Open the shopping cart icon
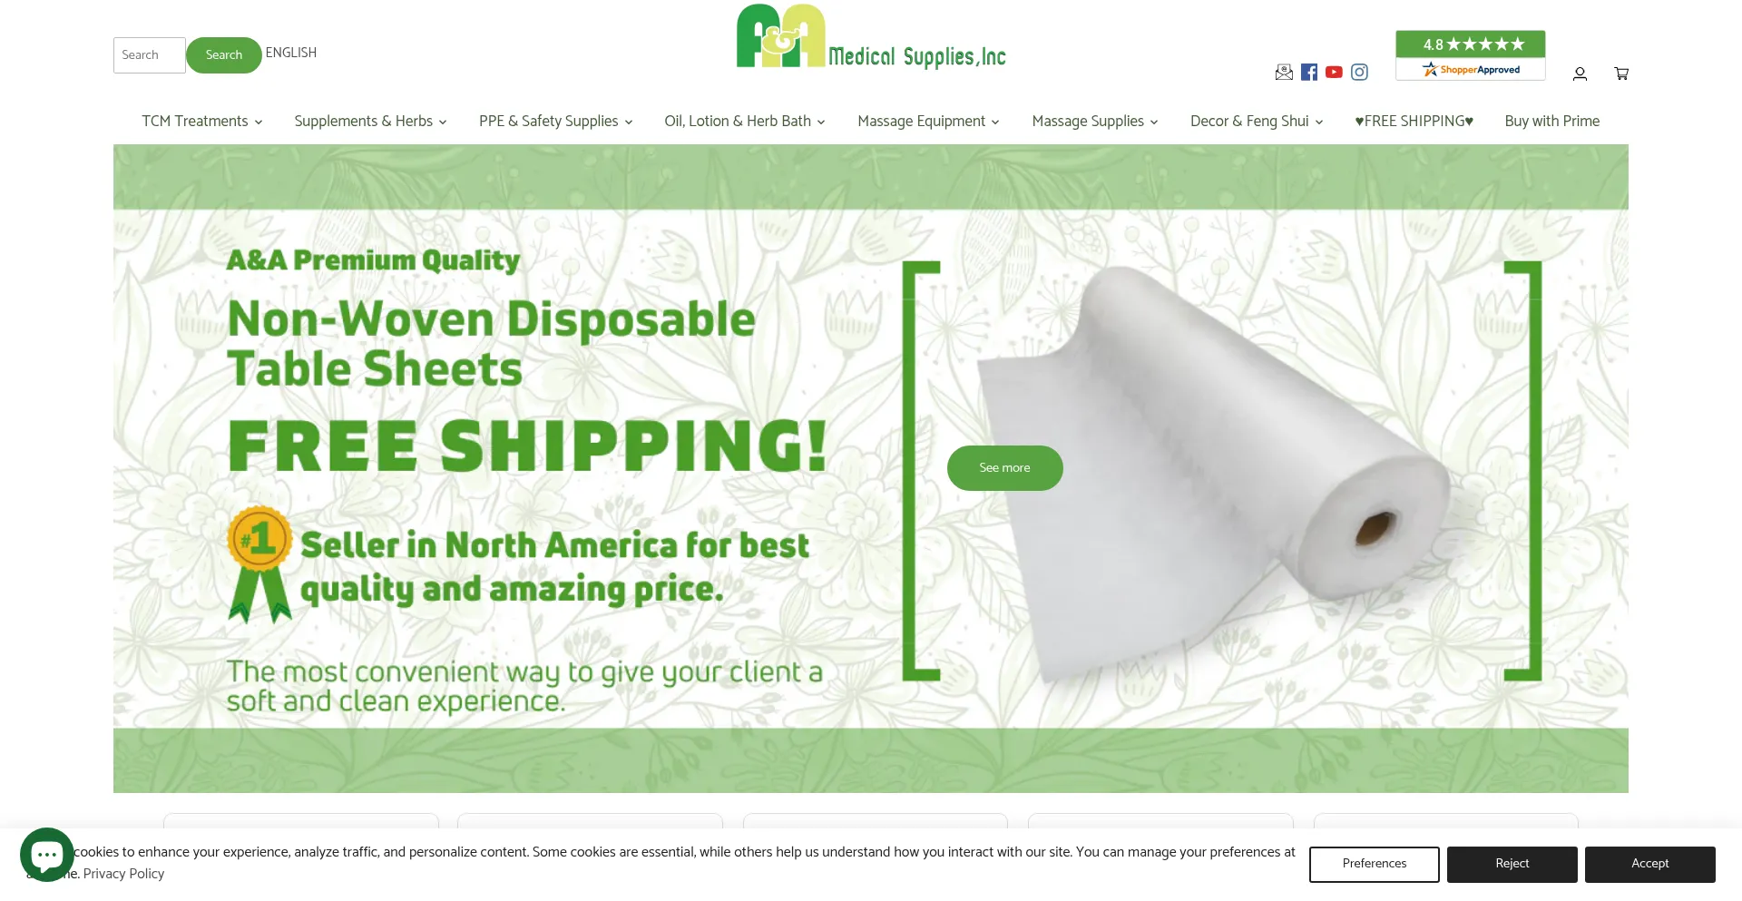 [x=1621, y=74]
